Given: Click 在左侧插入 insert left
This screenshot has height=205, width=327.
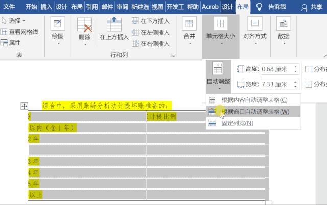Looking at the screenshot, I should [x=151, y=33].
